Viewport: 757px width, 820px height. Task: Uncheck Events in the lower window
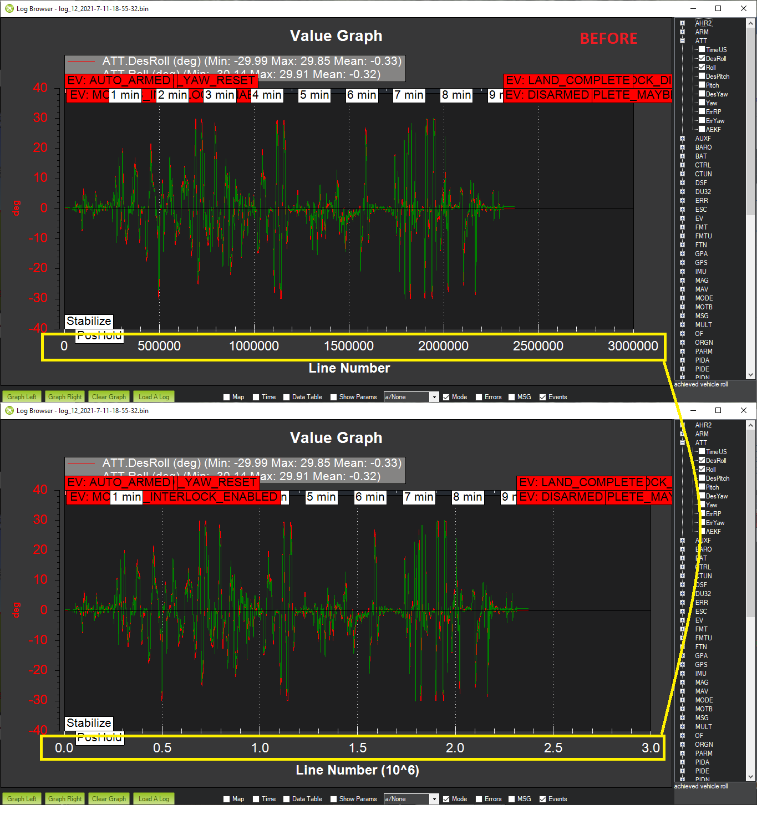tap(542, 799)
